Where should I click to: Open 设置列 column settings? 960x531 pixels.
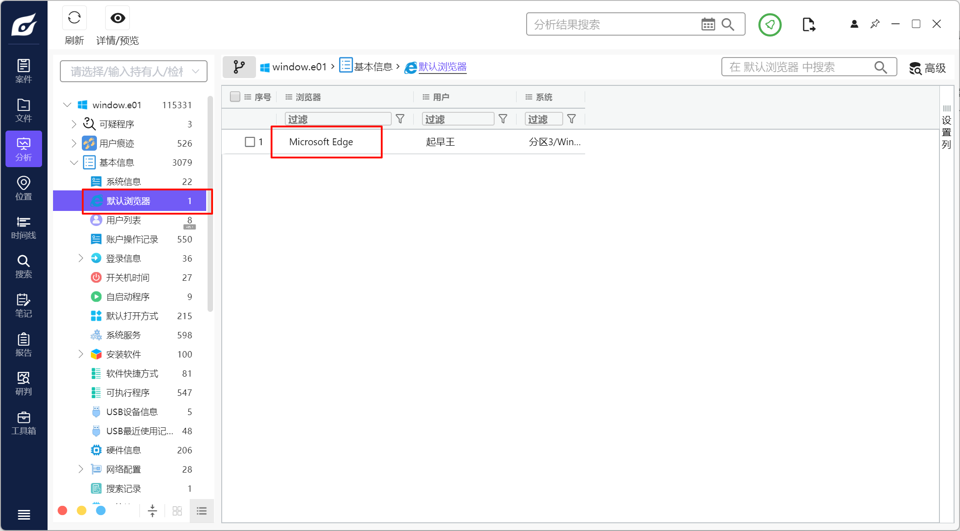[x=946, y=127]
